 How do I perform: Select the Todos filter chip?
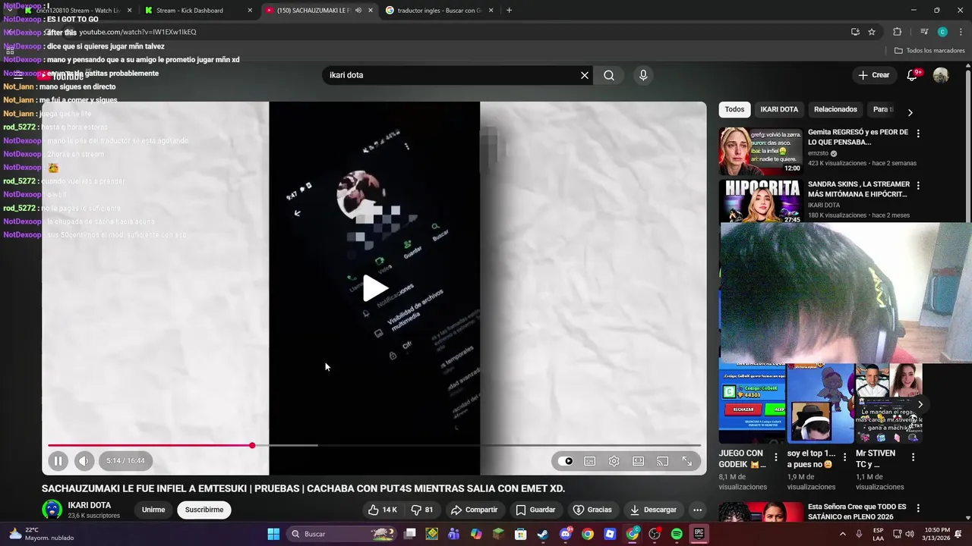coord(734,109)
